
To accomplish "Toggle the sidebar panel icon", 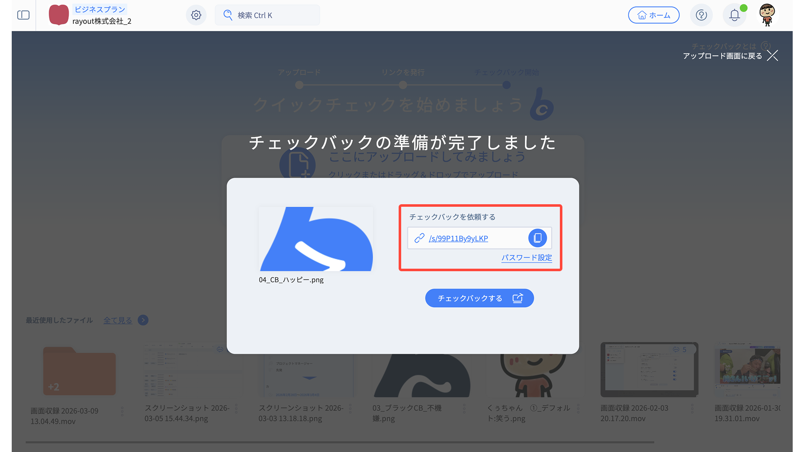I will tap(23, 15).
